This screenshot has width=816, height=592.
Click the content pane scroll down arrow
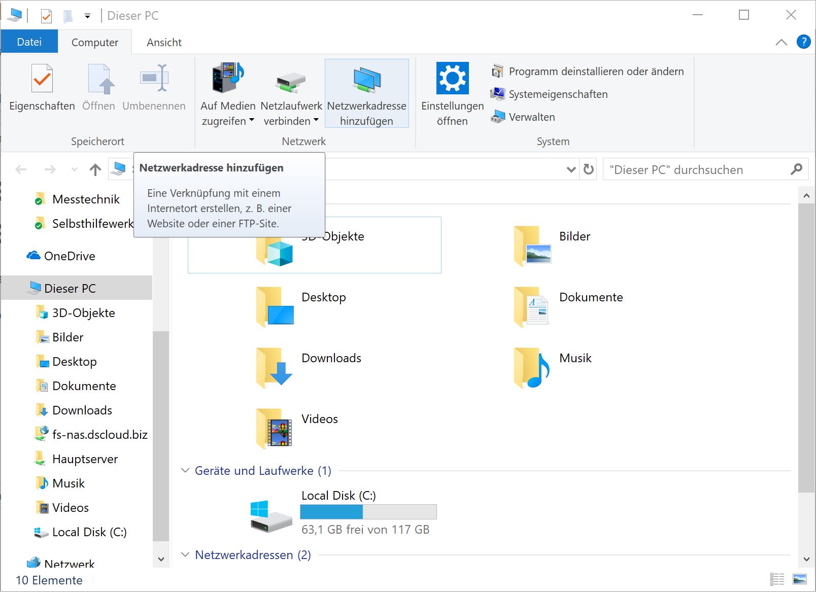(806, 559)
